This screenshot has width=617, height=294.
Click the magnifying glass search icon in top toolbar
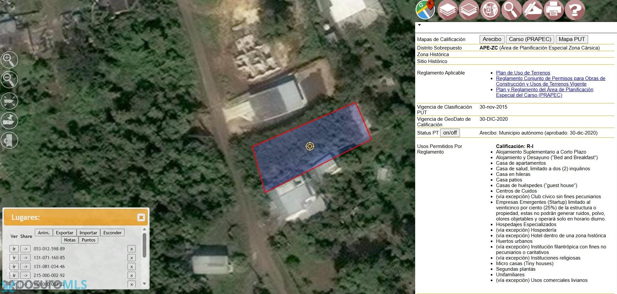pyautogui.click(x=511, y=10)
